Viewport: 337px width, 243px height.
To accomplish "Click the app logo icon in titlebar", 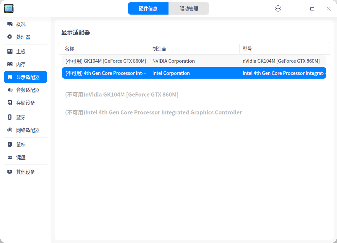I will 8,8.
